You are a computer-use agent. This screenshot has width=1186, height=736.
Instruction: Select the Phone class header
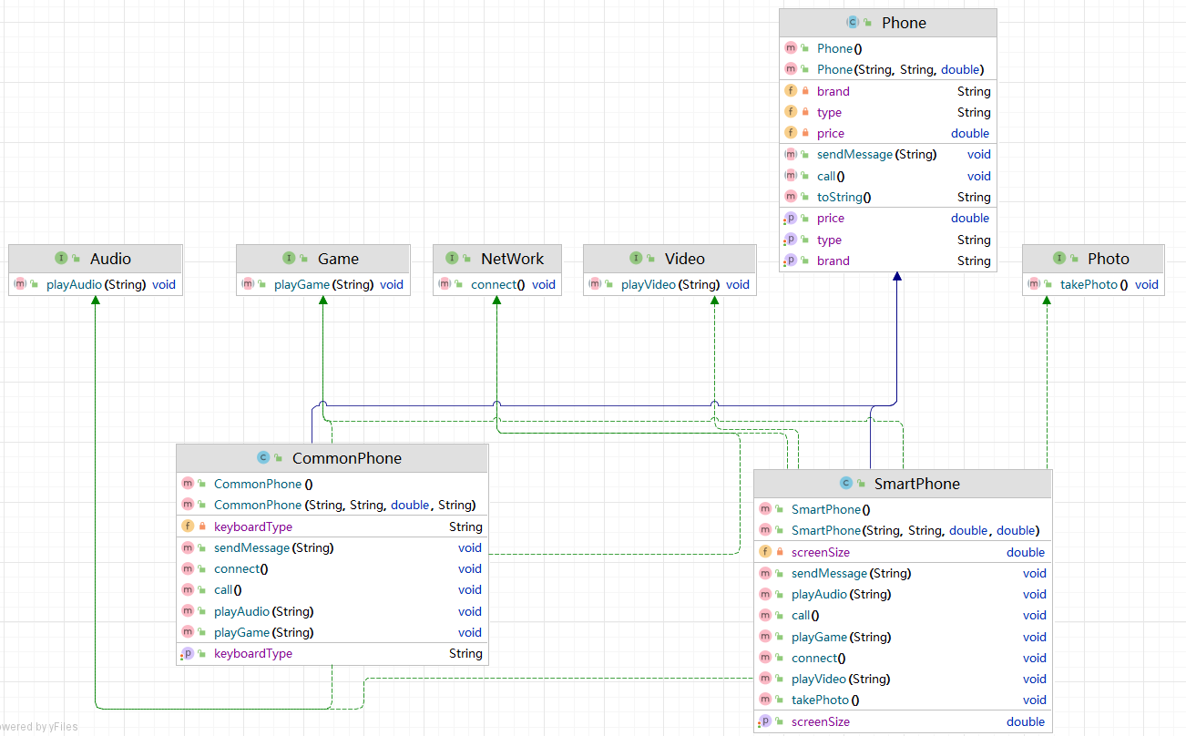[x=904, y=23]
